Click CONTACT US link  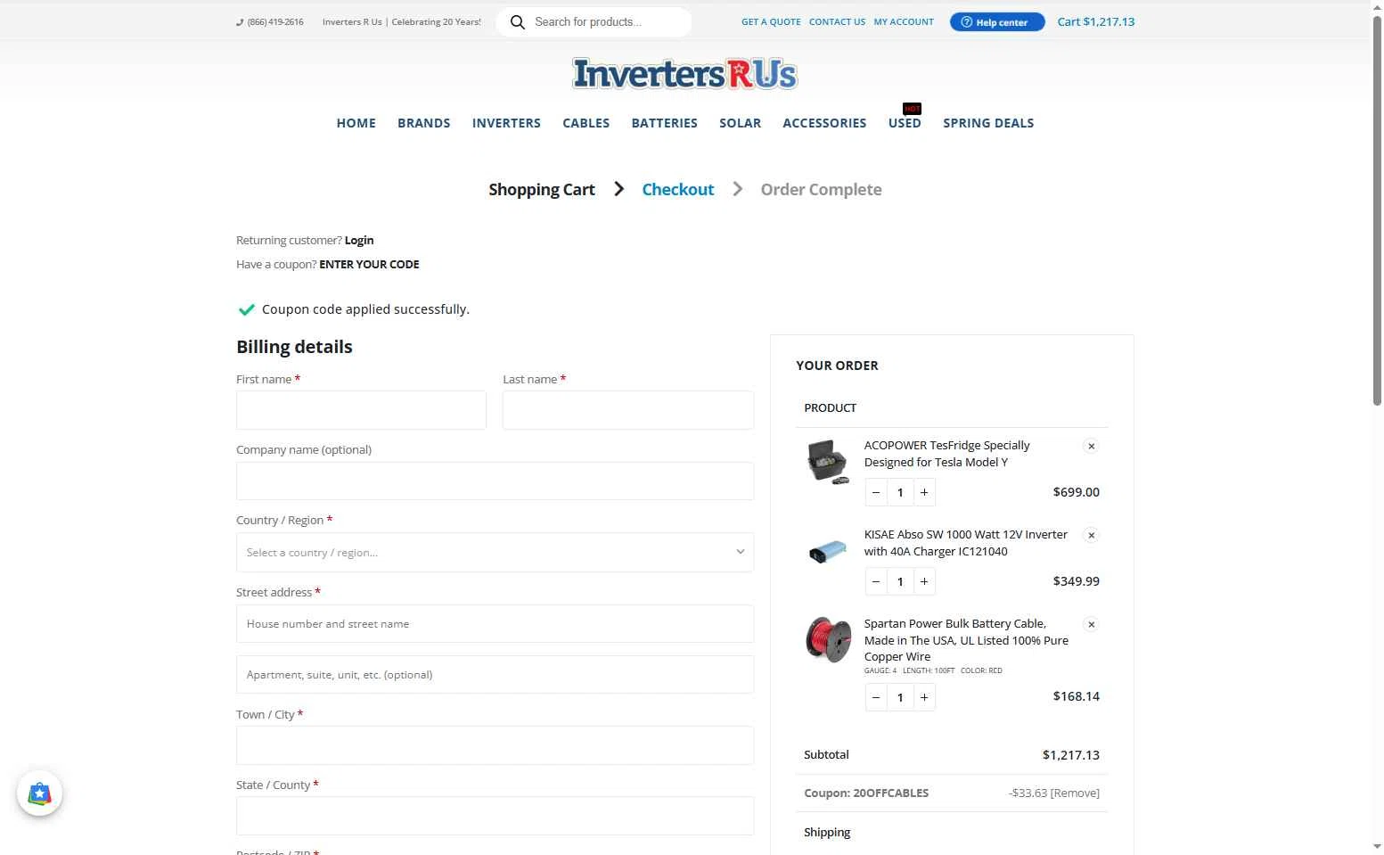tap(837, 22)
